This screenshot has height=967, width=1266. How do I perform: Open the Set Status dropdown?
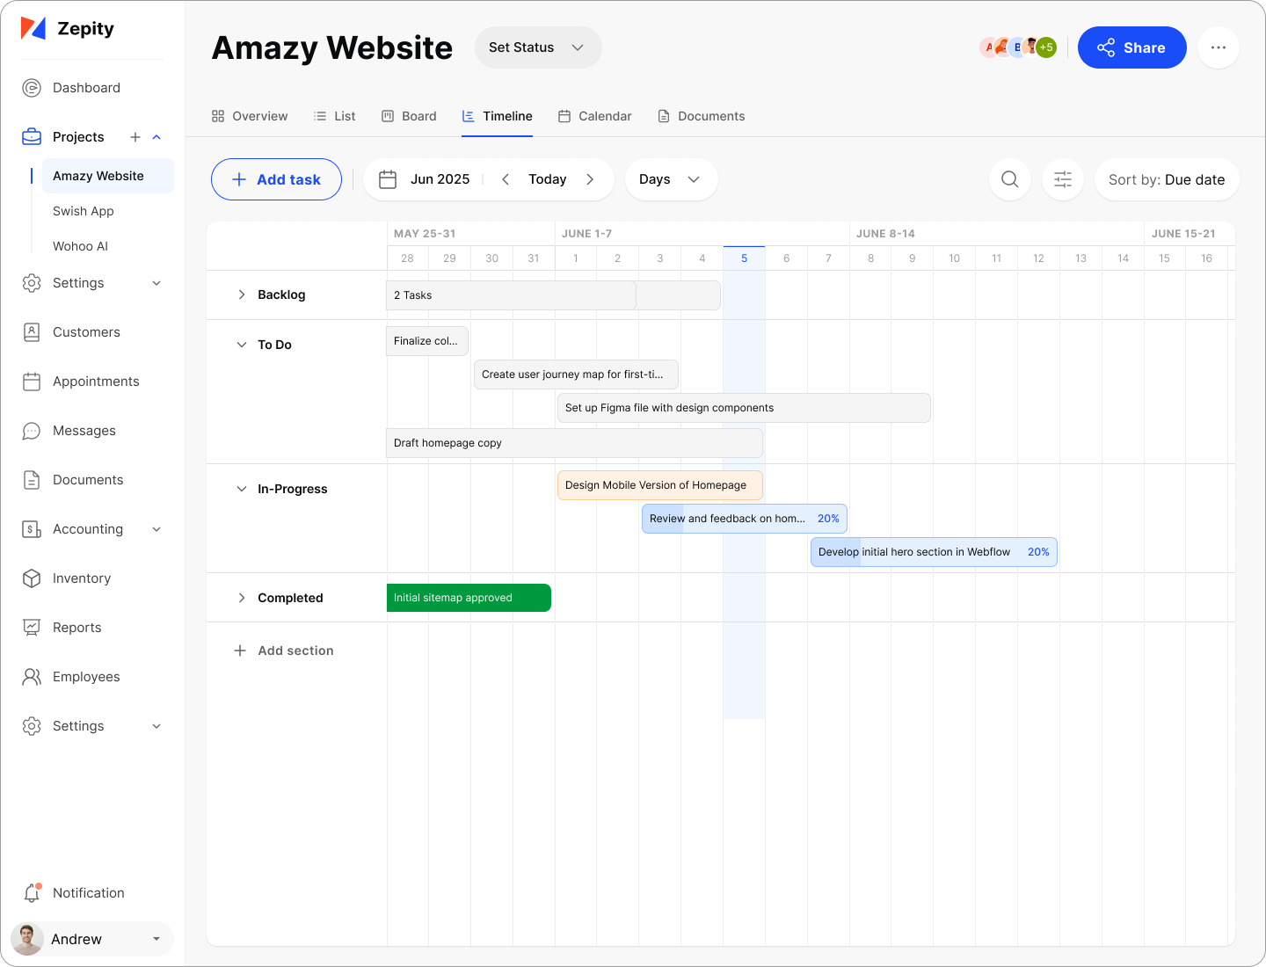537,47
